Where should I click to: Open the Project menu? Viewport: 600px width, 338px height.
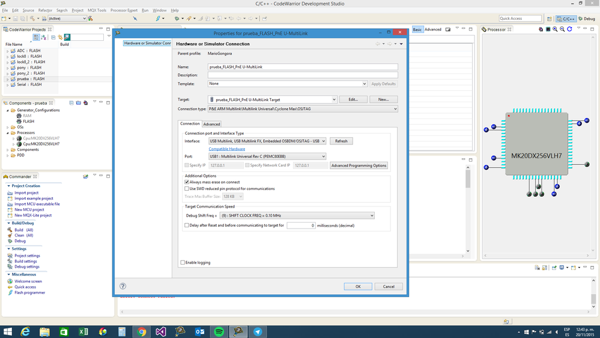(77, 10)
